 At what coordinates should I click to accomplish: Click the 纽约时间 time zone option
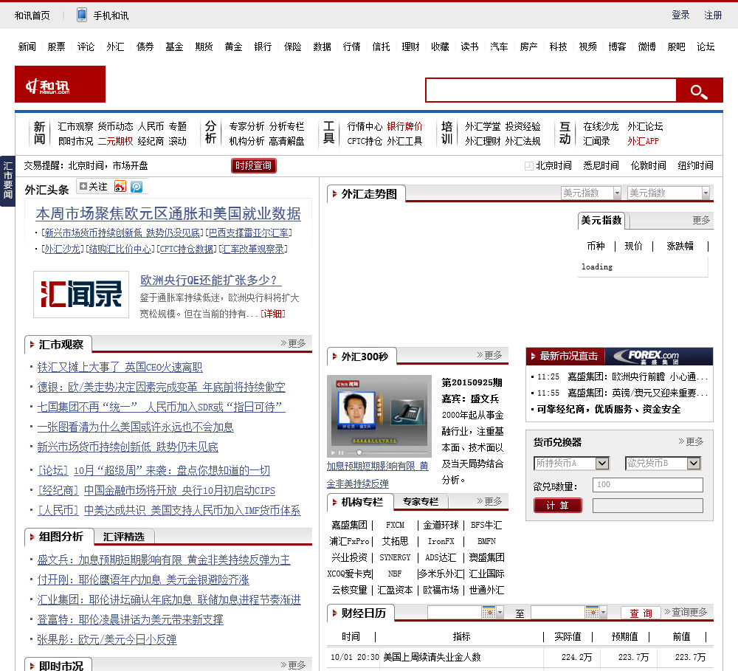click(x=696, y=166)
